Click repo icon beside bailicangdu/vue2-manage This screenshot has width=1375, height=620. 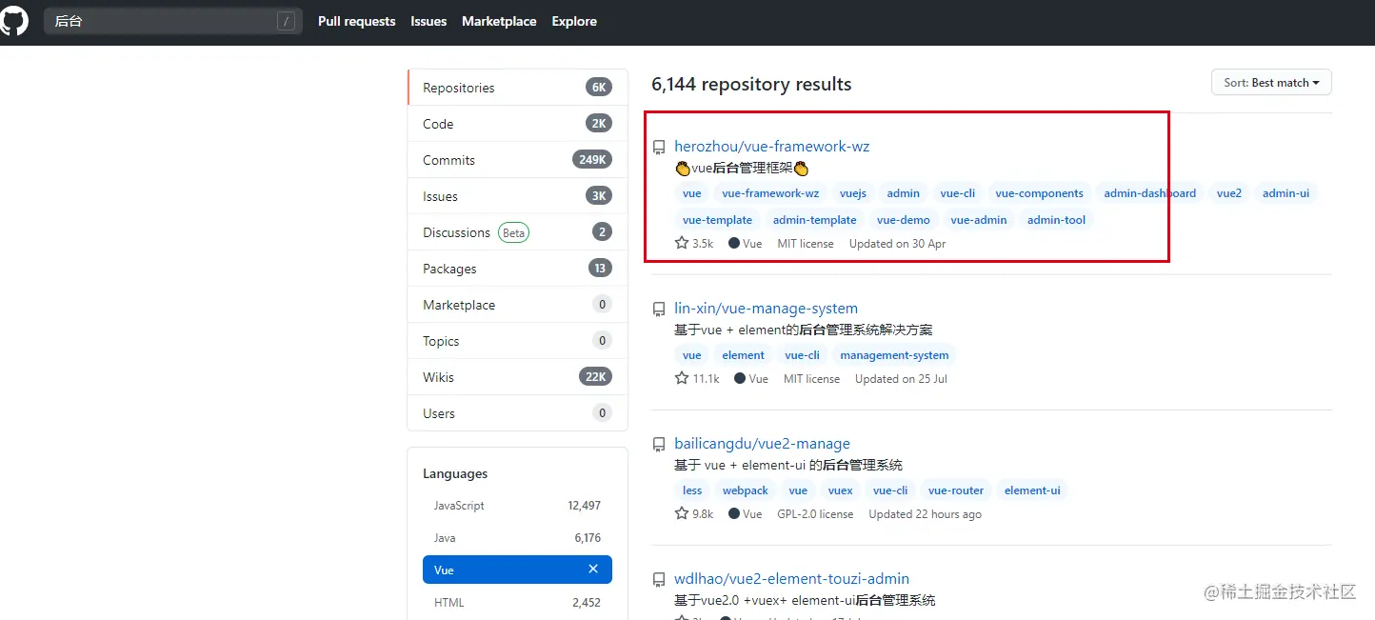click(658, 444)
